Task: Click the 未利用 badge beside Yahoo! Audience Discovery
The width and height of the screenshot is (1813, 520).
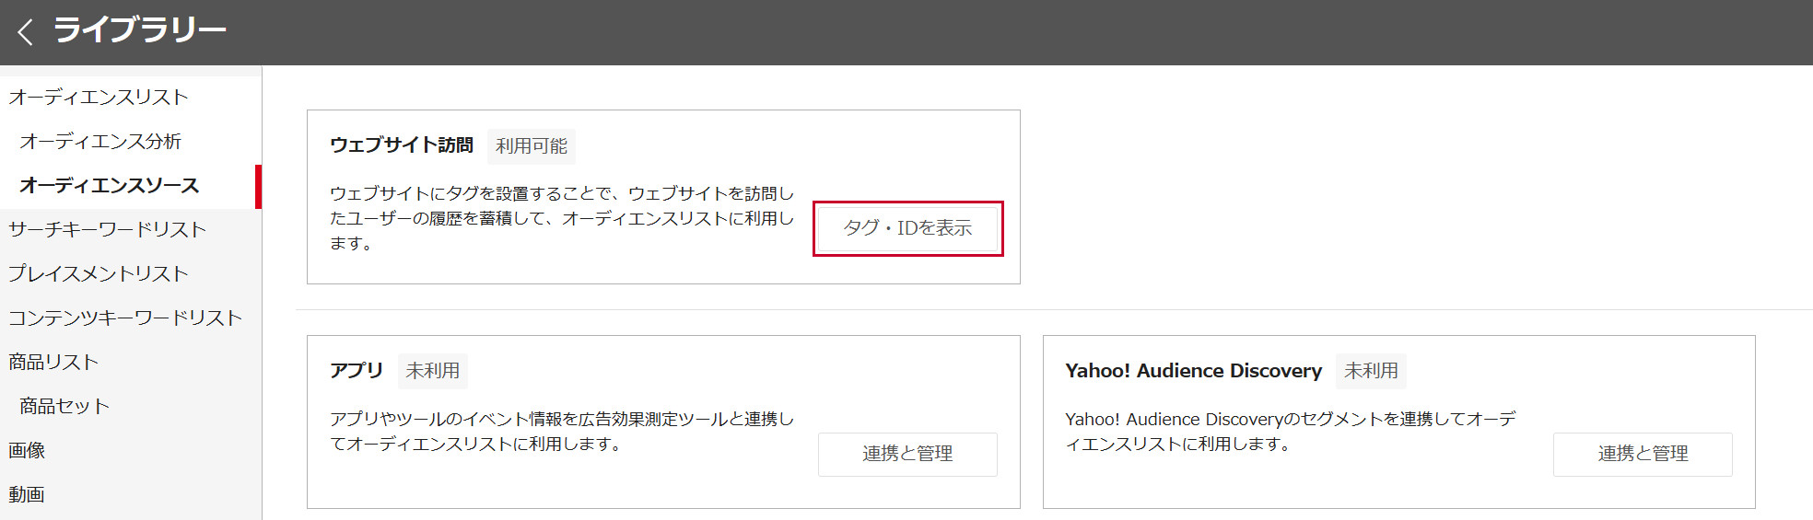Action: 1371,371
